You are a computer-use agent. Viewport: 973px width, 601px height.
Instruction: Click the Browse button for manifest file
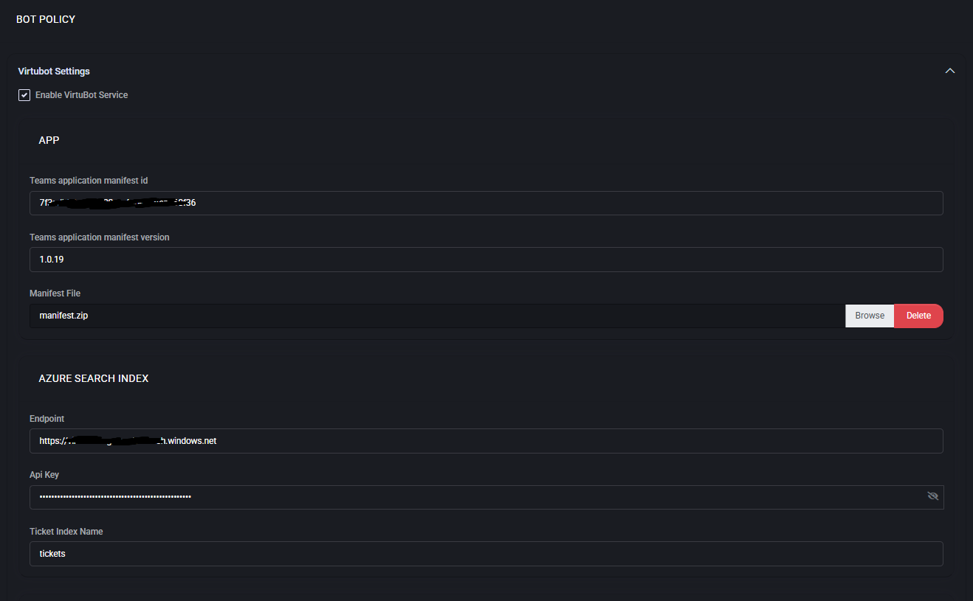(x=870, y=316)
